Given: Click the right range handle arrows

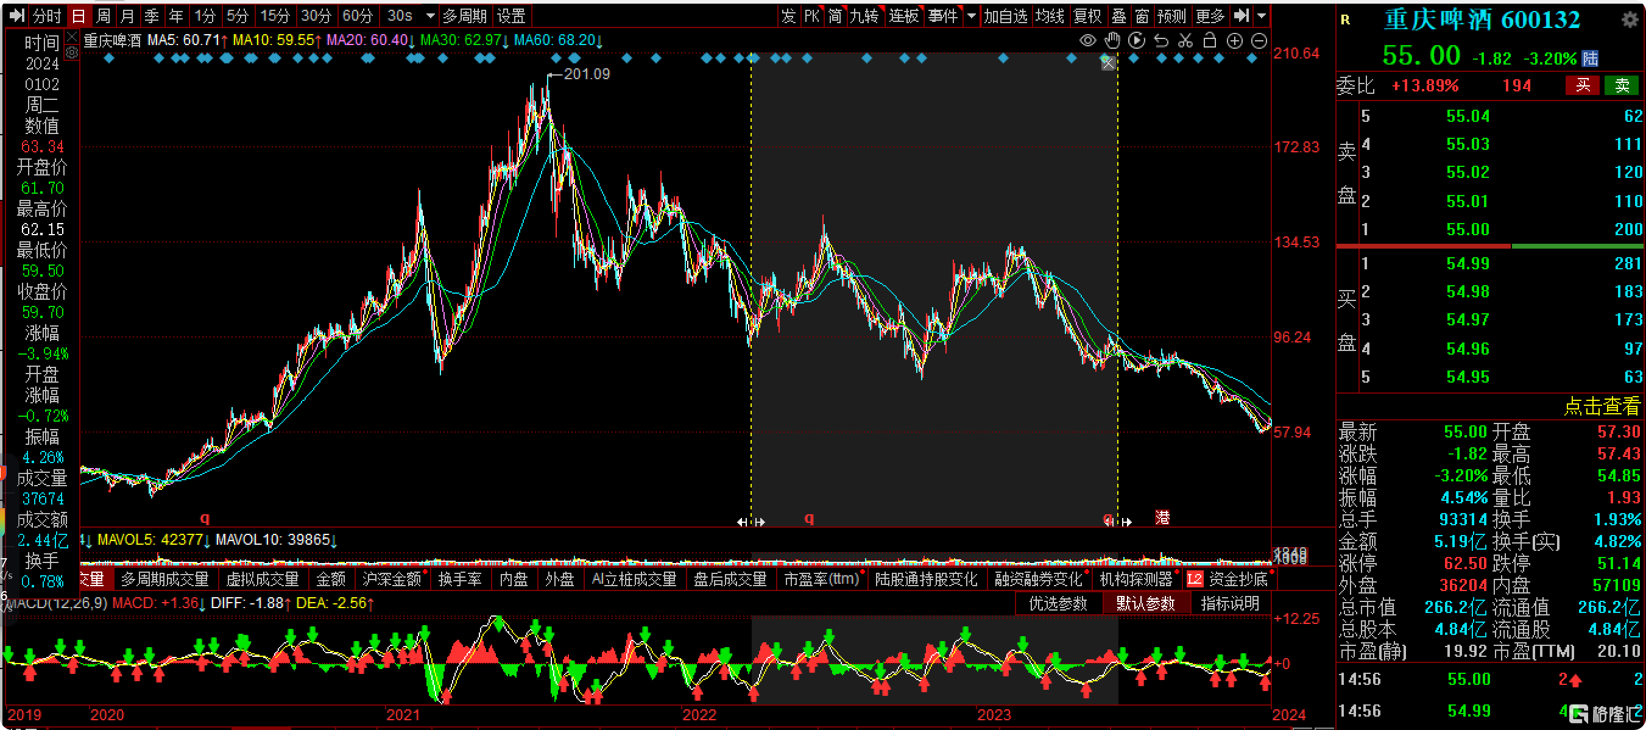Looking at the screenshot, I should pos(1118,522).
